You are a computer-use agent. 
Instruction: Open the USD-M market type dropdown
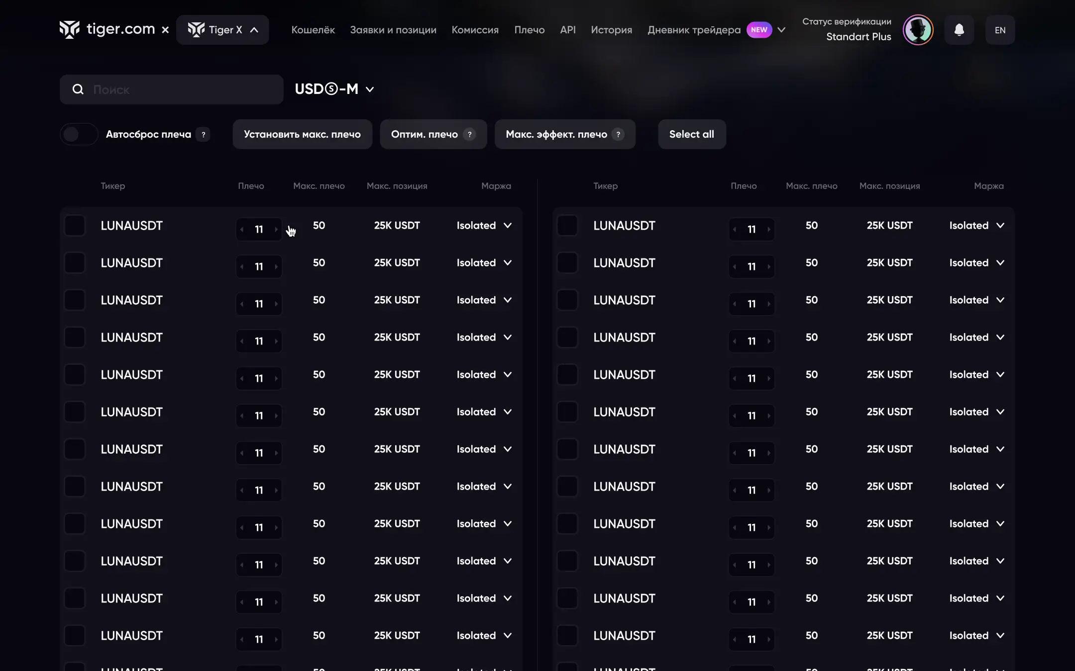tap(334, 89)
